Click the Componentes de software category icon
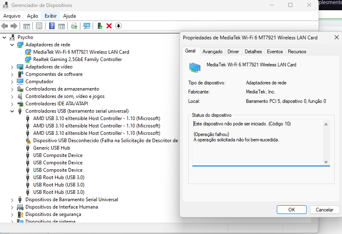The height and width of the screenshot is (234, 342). pos(20,74)
